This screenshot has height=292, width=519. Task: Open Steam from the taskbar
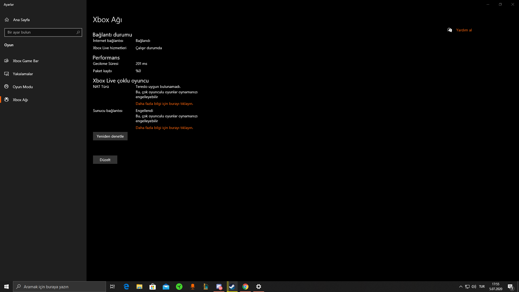pos(232,287)
